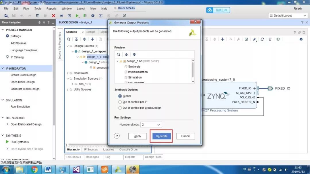Click the cloud upload button icon
This screenshot has height=174, width=310.
click(x=210, y=10)
